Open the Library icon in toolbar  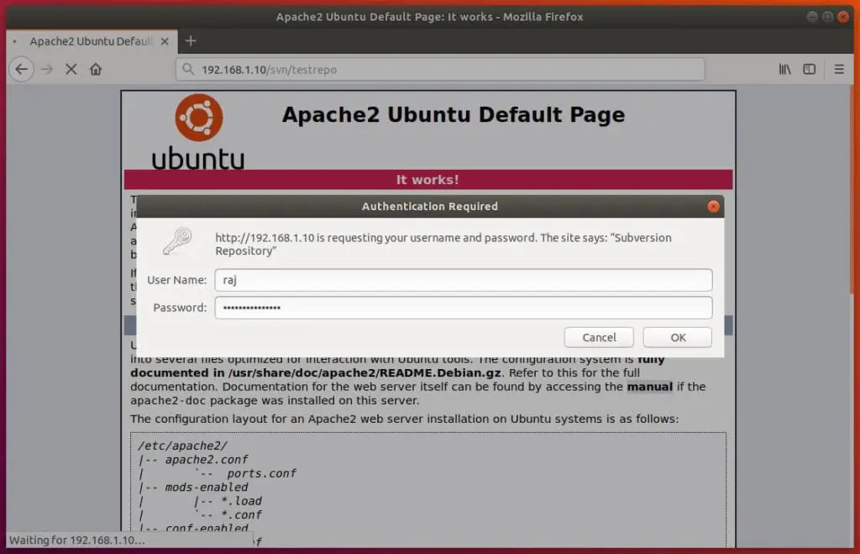tap(785, 69)
